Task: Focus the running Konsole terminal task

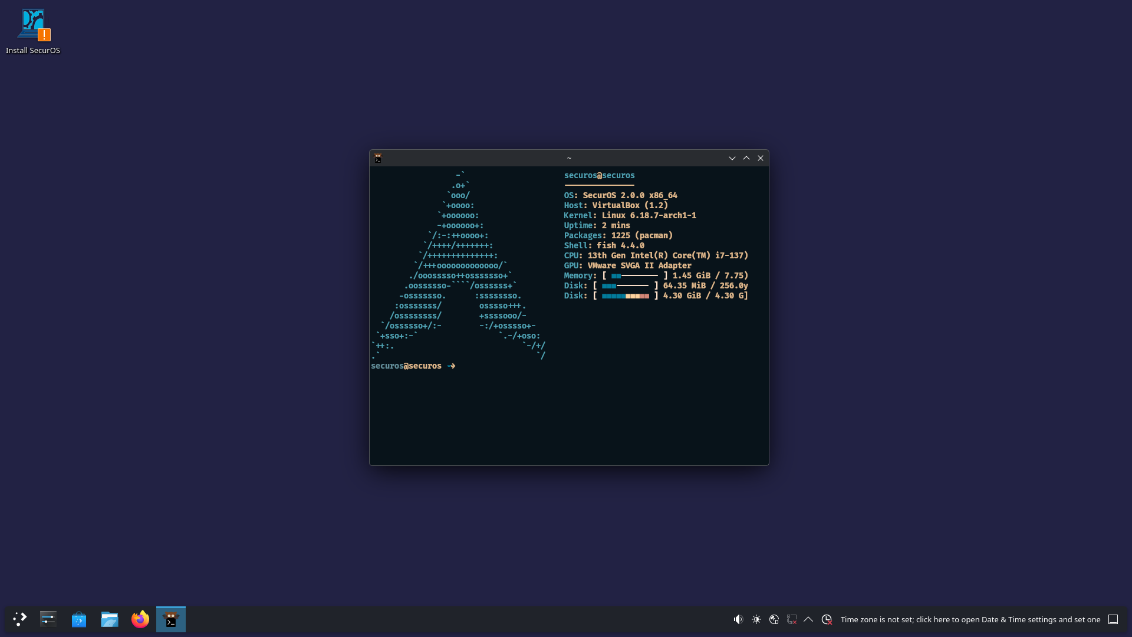Action: pyautogui.click(x=170, y=619)
